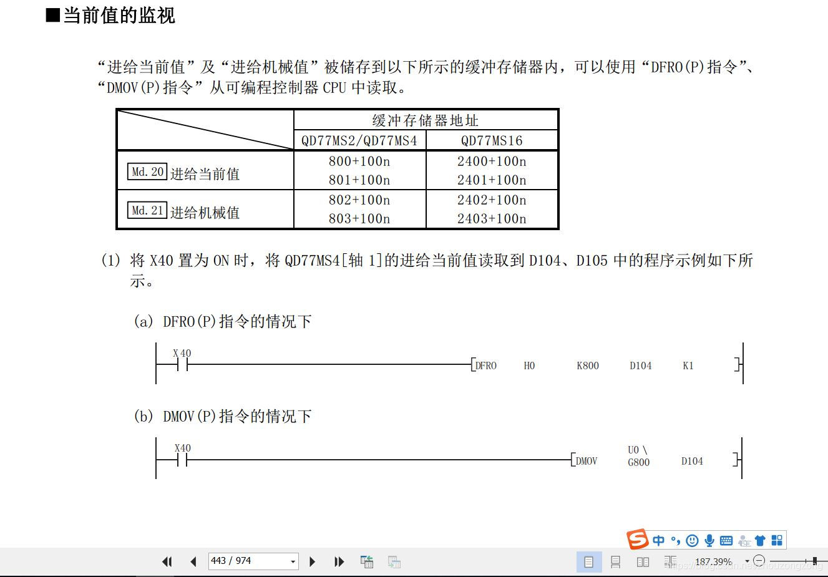
Task: Open the Sogou emoji panel
Action: tap(692, 540)
